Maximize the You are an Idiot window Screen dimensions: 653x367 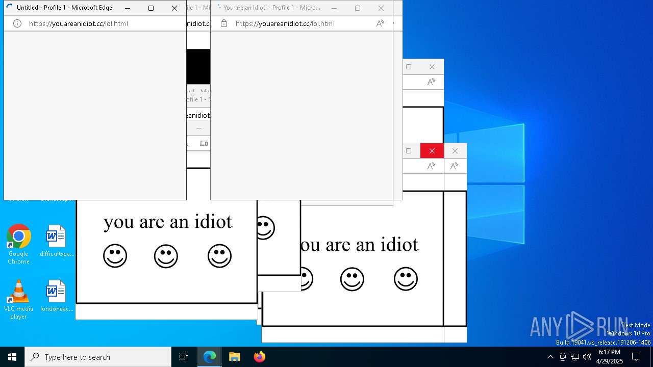(x=358, y=8)
